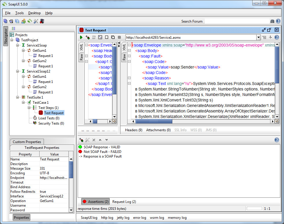Click the recreate request arrows icon
Image resolution: width=284 pixels, height=224 pixels.
point(100,37)
